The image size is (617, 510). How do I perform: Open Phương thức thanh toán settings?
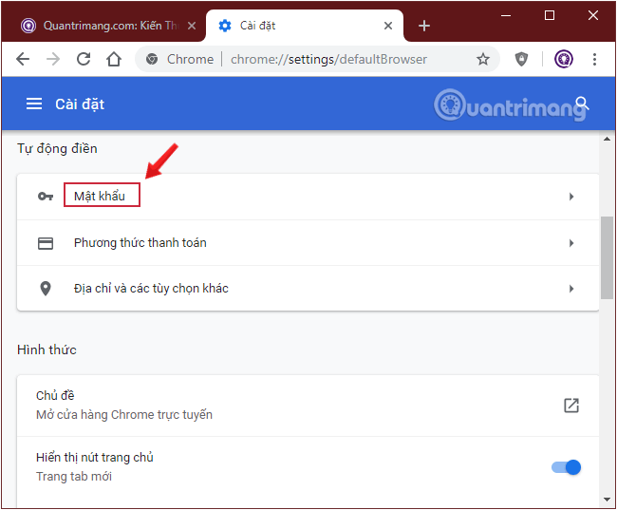click(308, 242)
